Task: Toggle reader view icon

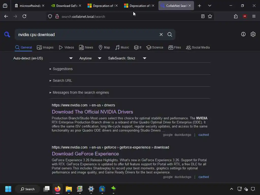Action: pyautogui.click(x=203, y=16)
